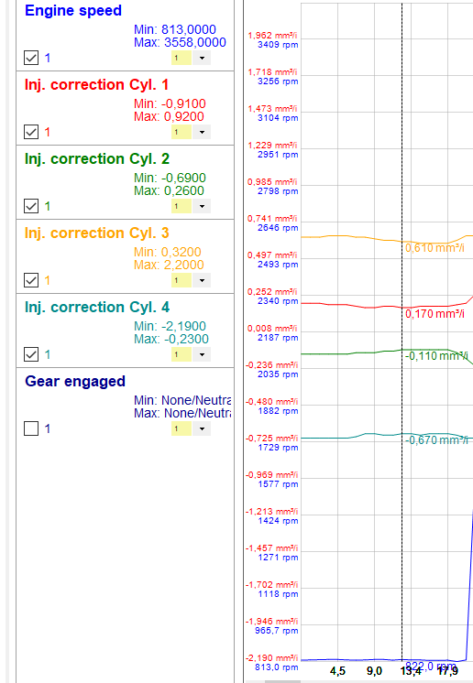This screenshot has height=683, width=473.
Task: Click the Gear engaged yellow value field
Action: [x=181, y=428]
